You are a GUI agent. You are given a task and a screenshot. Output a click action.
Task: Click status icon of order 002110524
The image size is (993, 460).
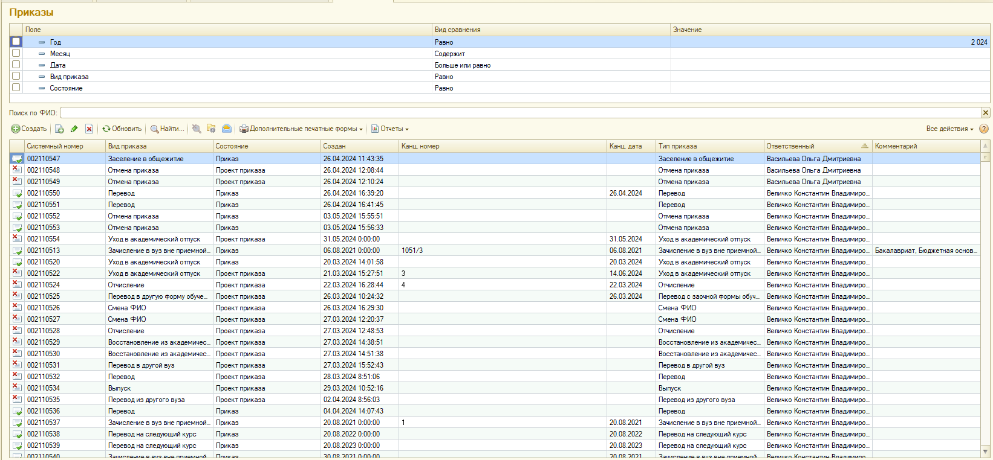point(17,285)
